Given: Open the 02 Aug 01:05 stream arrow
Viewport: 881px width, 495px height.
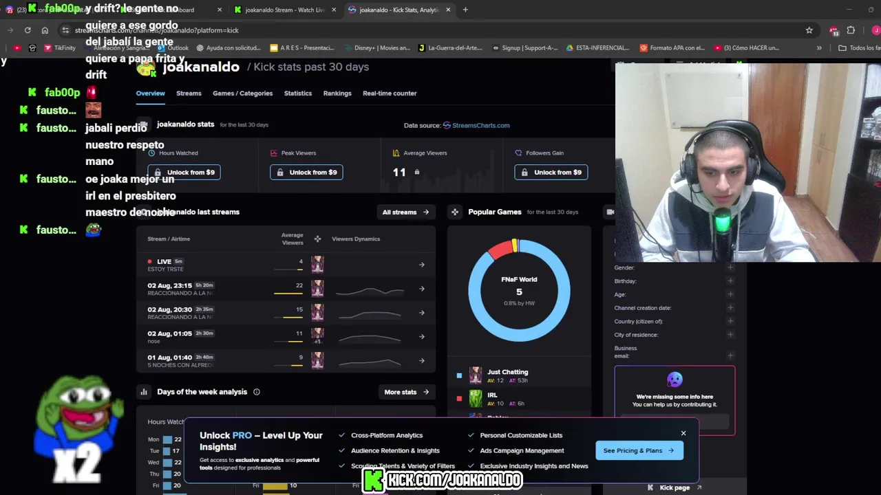Looking at the screenshot, I should 422,337.
